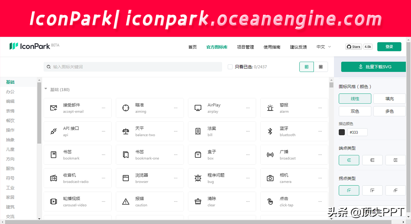Image resolution: width=411 pixels, height=224 pixels.
Task: Click the click-tap hand icon
Action: [x=270, y=202]
